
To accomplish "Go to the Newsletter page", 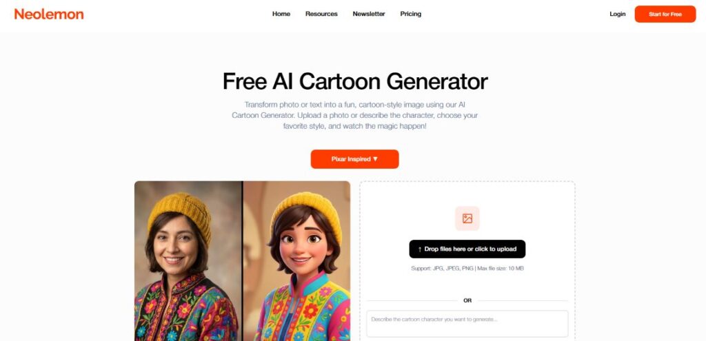I will click(x=369, y=14).
